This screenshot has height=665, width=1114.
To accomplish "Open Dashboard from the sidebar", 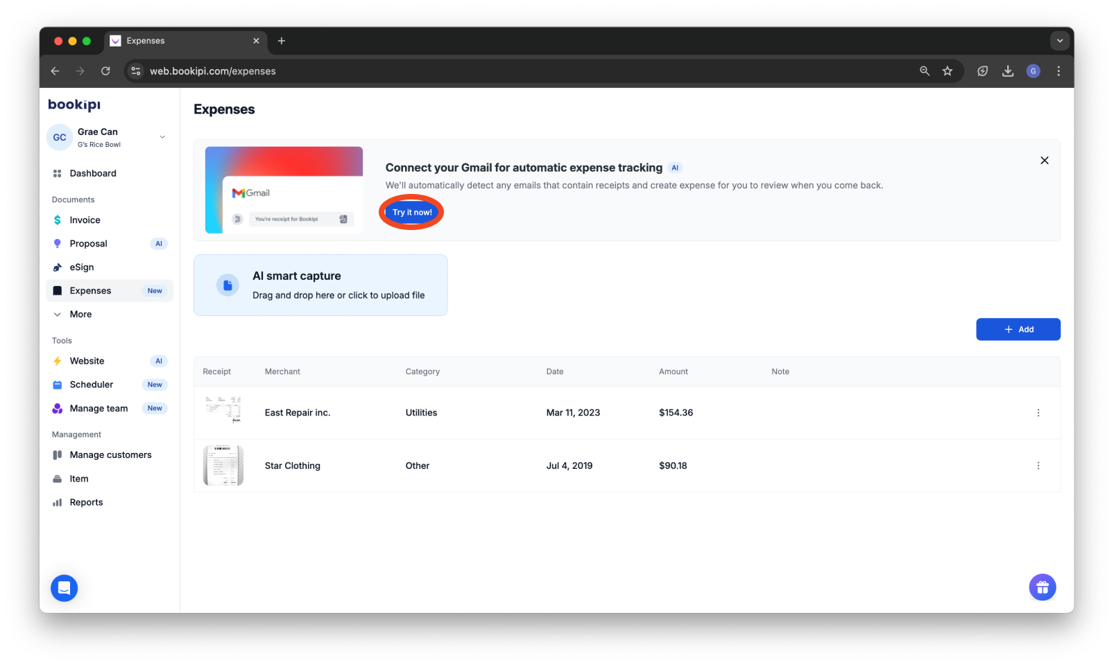I will tap(93, 173).
